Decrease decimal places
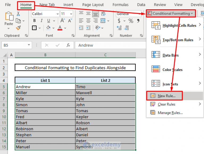Viewport: 204px width, 154px height. [126, 28]
